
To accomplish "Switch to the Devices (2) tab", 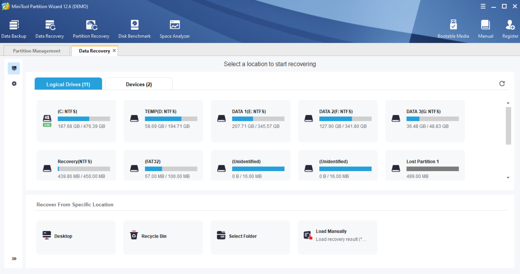I will [x=139, y=84].
